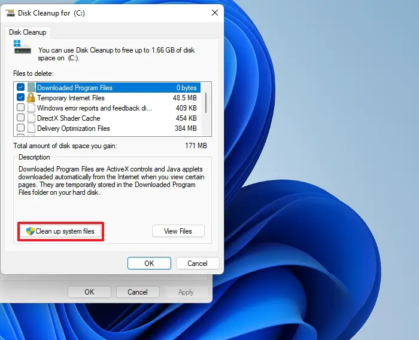
Task: Click the 454 KB size value
Action: click(186, 118)
